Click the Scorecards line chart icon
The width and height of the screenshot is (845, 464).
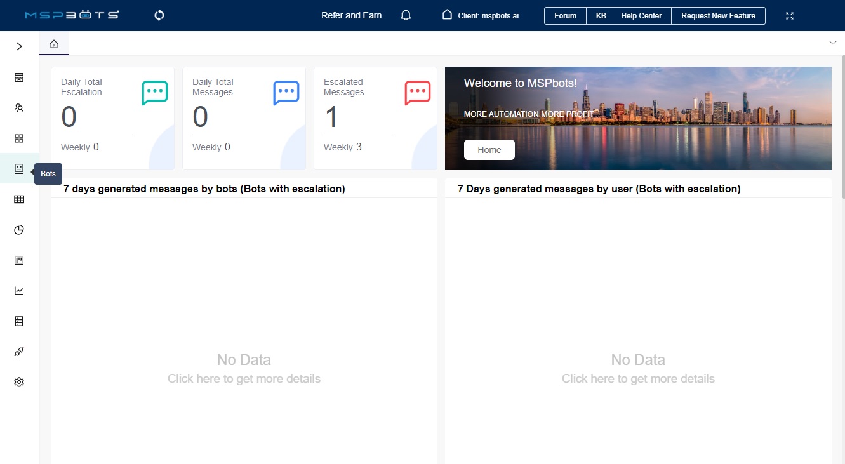(x=18, y=290)
